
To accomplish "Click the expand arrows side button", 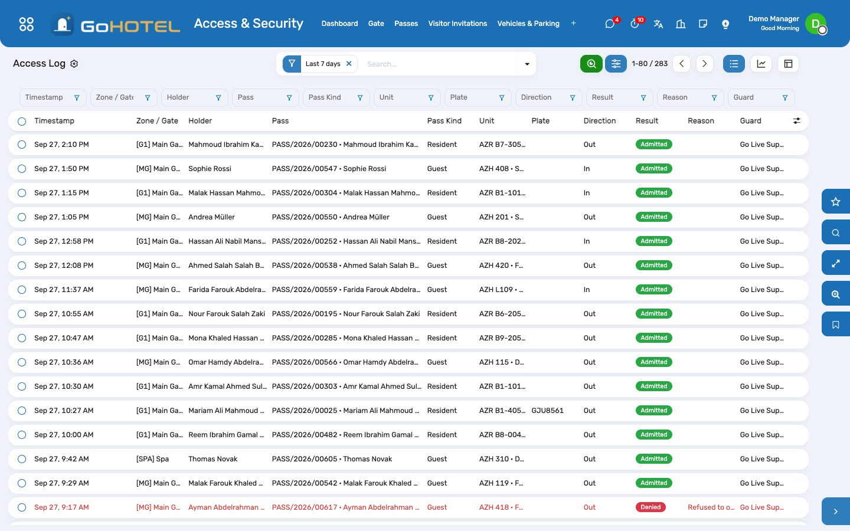I will click(836, 263).
